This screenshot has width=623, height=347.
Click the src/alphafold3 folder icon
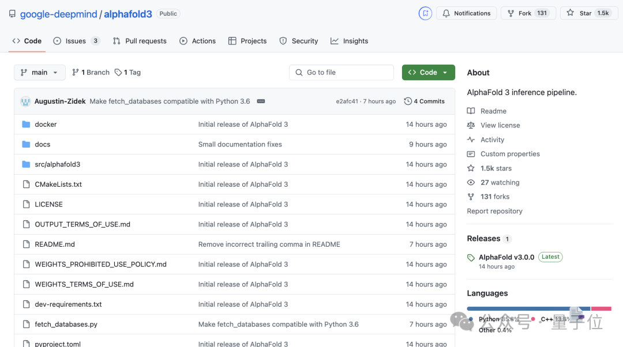[26, 164]
